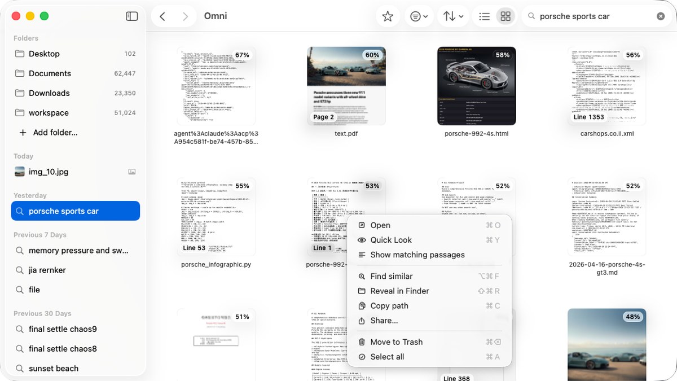Click the carshops.co.il.xml thumbnail
This screenshot has height=381, width=677.
(607, 86)
